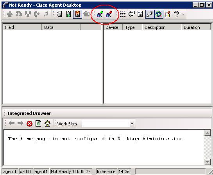
Task: Expand the Help dropdown arrow
Action: (x=183, y=14)
